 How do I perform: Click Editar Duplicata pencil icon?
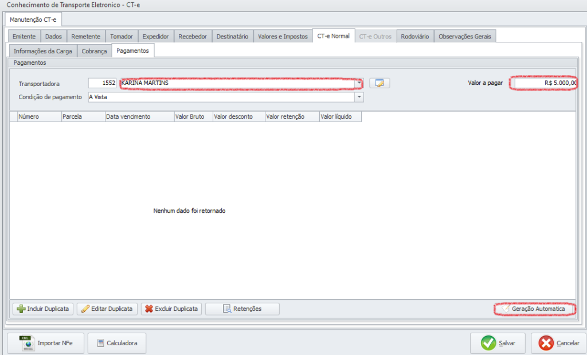point(85,309)
